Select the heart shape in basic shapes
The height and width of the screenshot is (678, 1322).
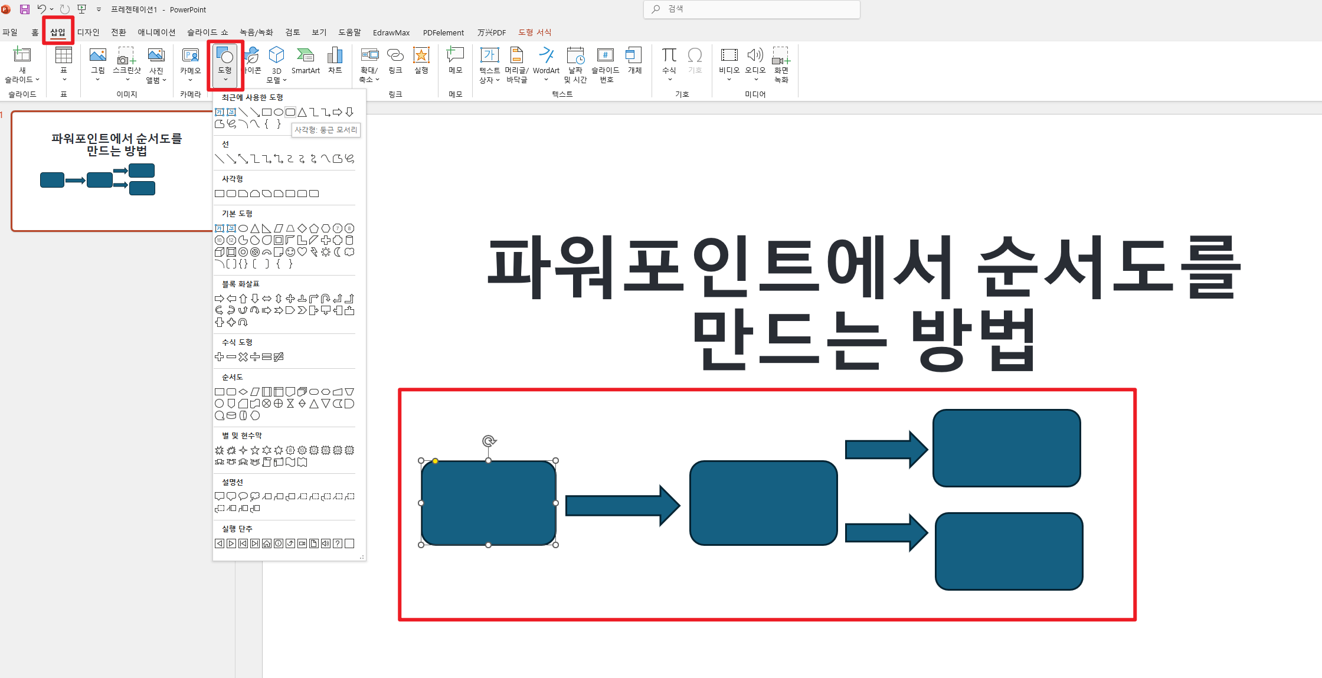pyautogui.click(x=302, y=252)
